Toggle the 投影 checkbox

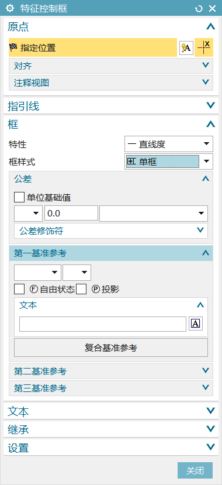click(x=81, y=290)
